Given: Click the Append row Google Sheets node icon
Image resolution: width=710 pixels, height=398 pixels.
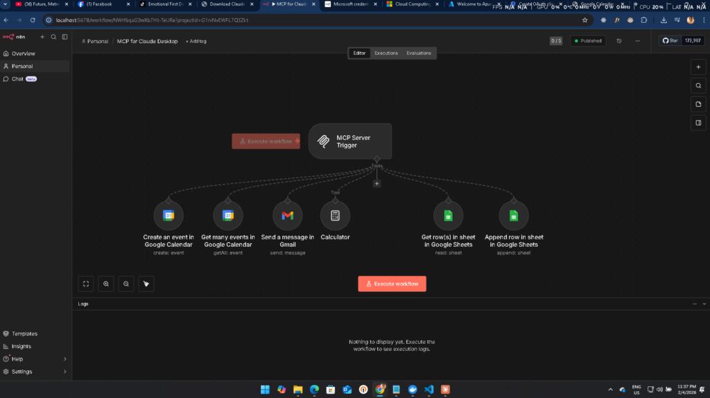Looking at the screenshot, I should [x=514, y=216].
